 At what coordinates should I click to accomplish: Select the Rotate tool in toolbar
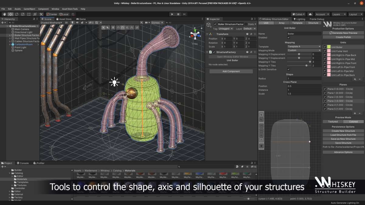click(16, 14)
